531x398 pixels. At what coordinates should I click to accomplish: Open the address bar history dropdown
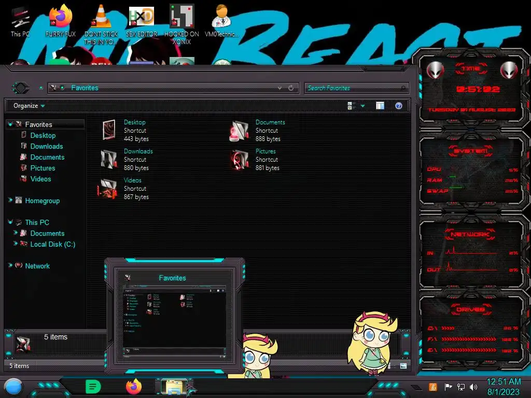(x=280, y=88)
